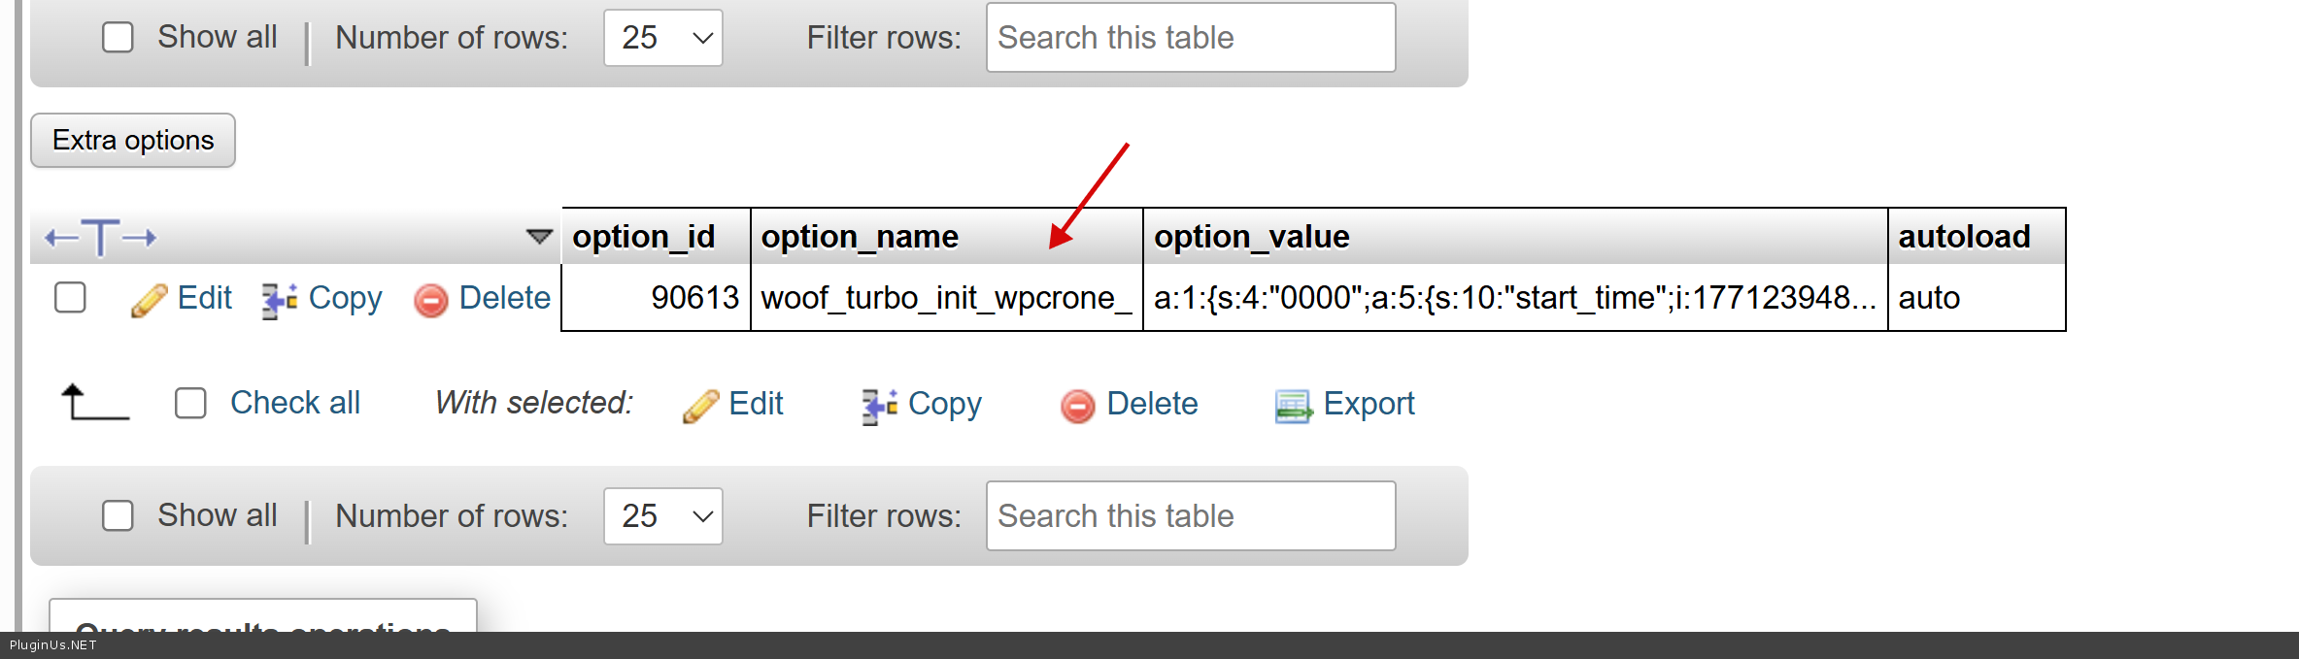Sort by the option_name column header

tap(860, 237)
